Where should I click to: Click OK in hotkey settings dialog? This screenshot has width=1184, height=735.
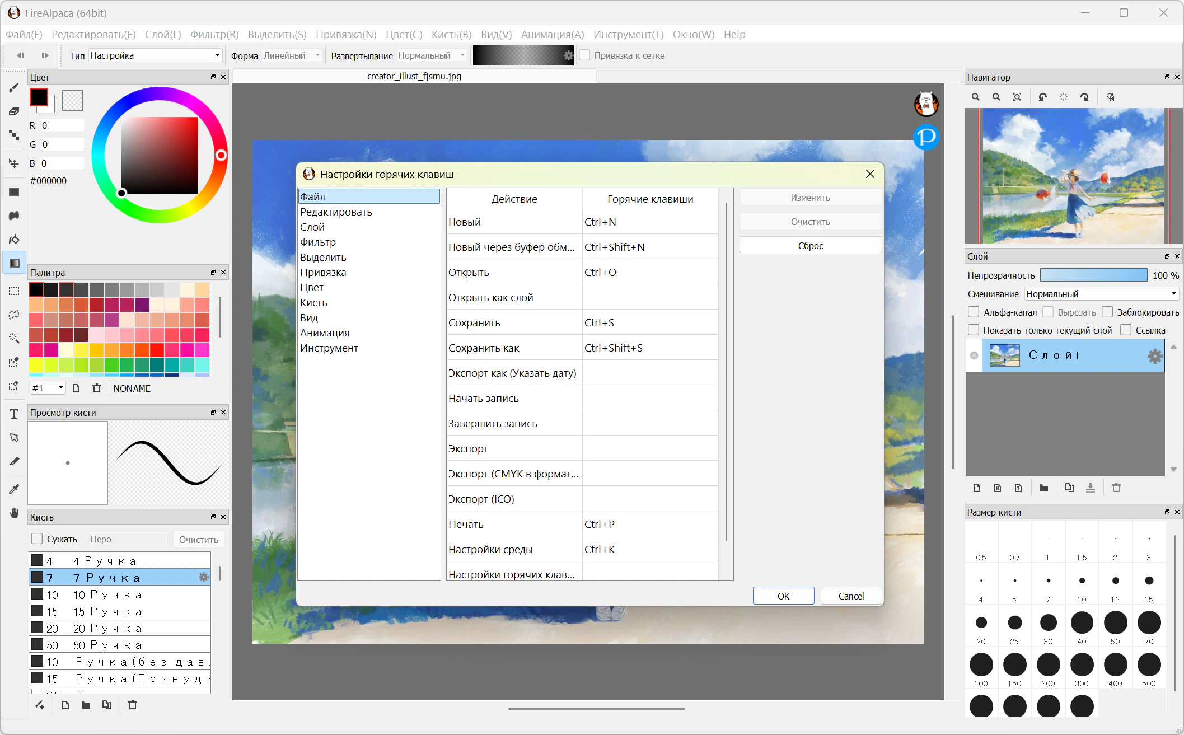click(x=783, y=596)
